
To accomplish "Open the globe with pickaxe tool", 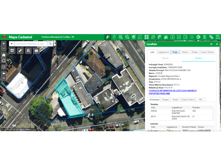I will click(198, 37).
